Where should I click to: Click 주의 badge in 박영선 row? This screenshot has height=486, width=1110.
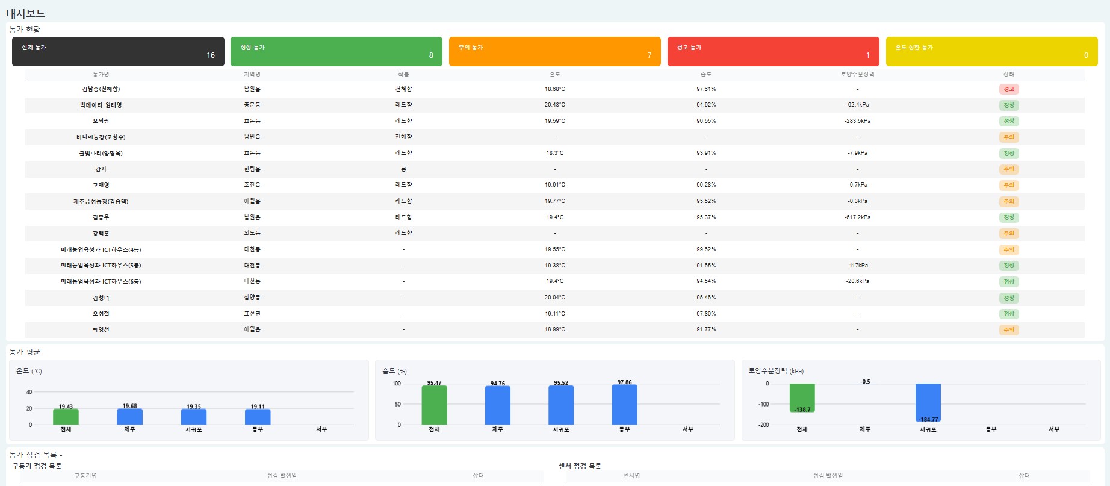[1009, 330]
